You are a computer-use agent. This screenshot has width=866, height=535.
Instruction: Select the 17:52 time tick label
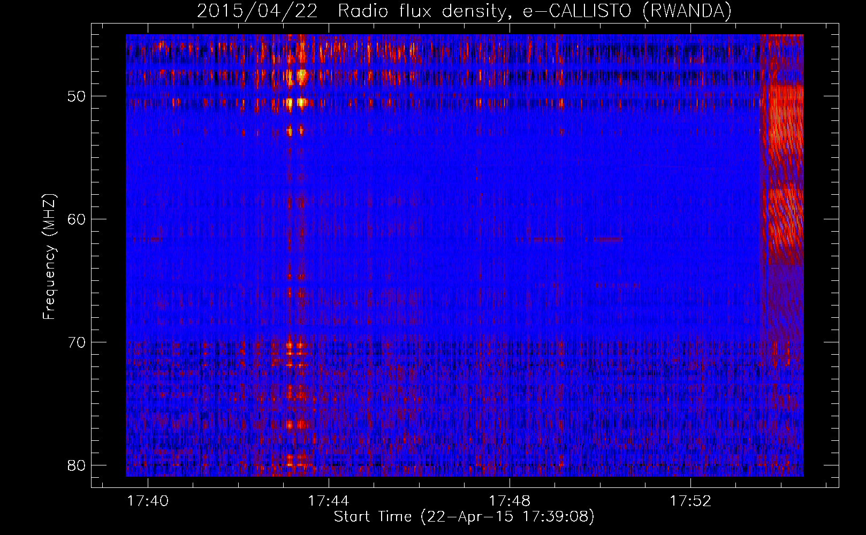690,501
